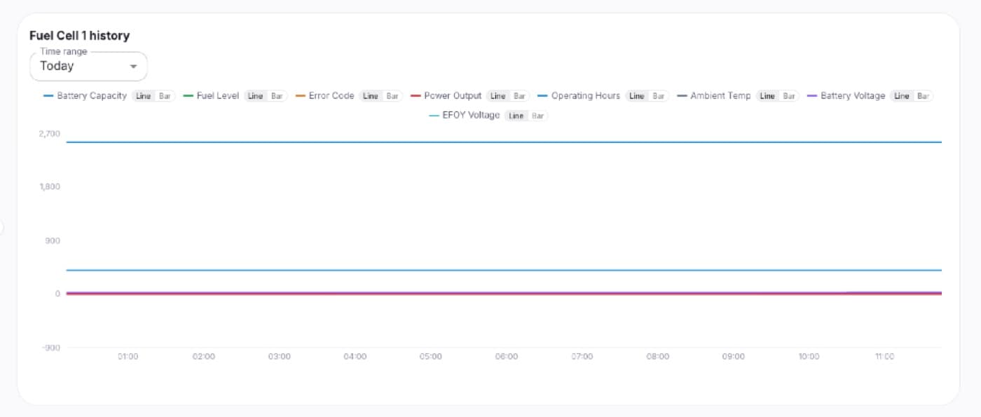
Task: Open the Time range dropdown showing Today
Action: tap(88, 66)
